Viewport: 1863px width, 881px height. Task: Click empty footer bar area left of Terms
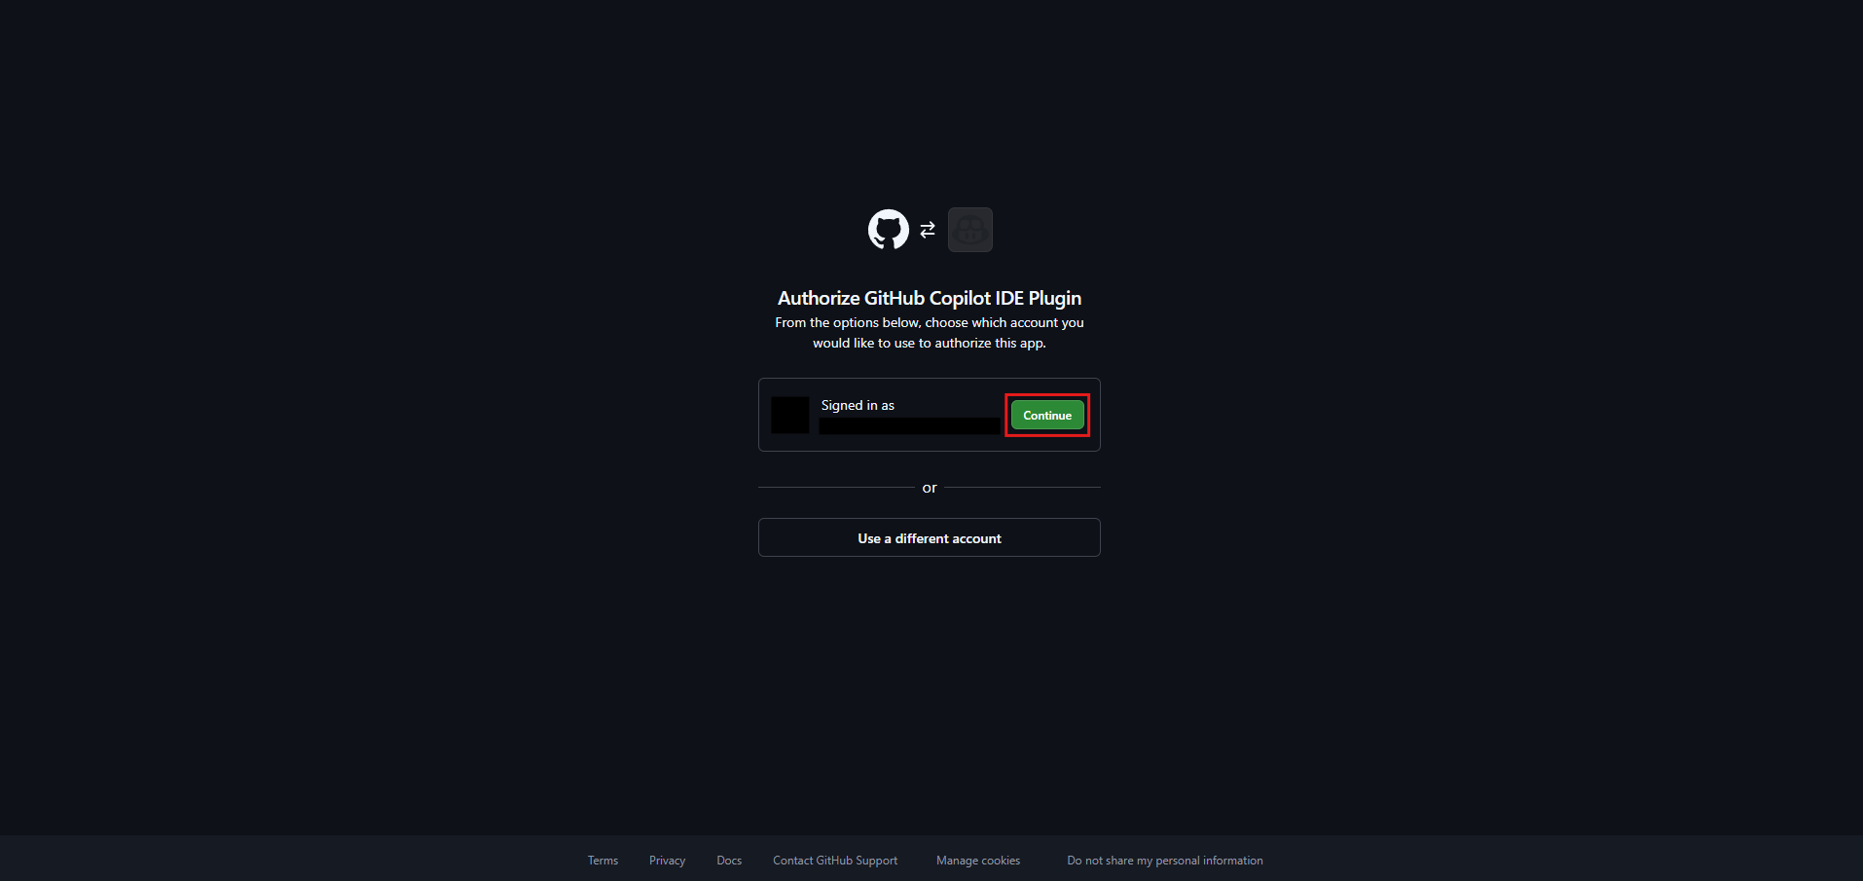(x=292, y=859)
